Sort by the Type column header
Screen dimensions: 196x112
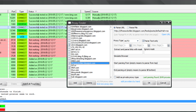[22, 11]
